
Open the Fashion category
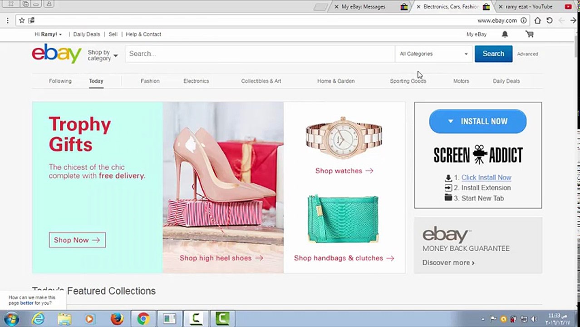coord(150,81)
